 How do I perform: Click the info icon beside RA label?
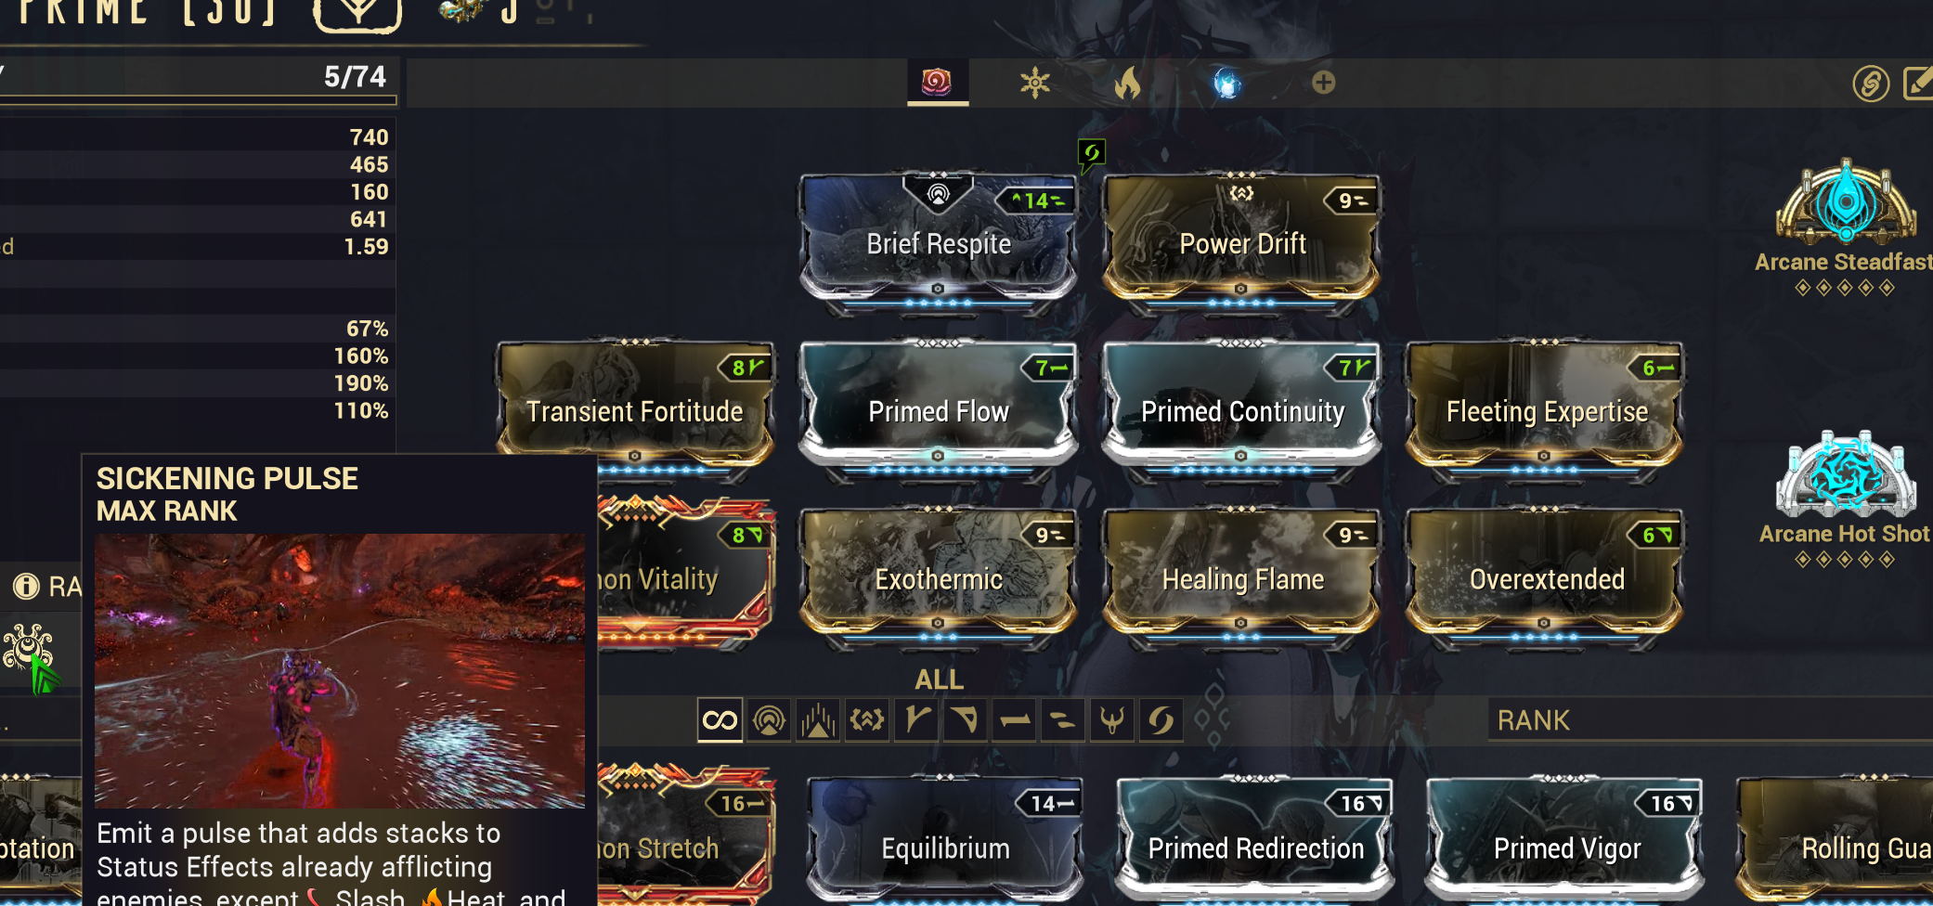point(25,587)
